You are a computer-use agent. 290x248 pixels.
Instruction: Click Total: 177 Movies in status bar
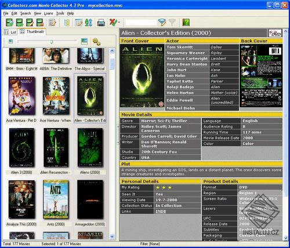[x=16, y=244]
